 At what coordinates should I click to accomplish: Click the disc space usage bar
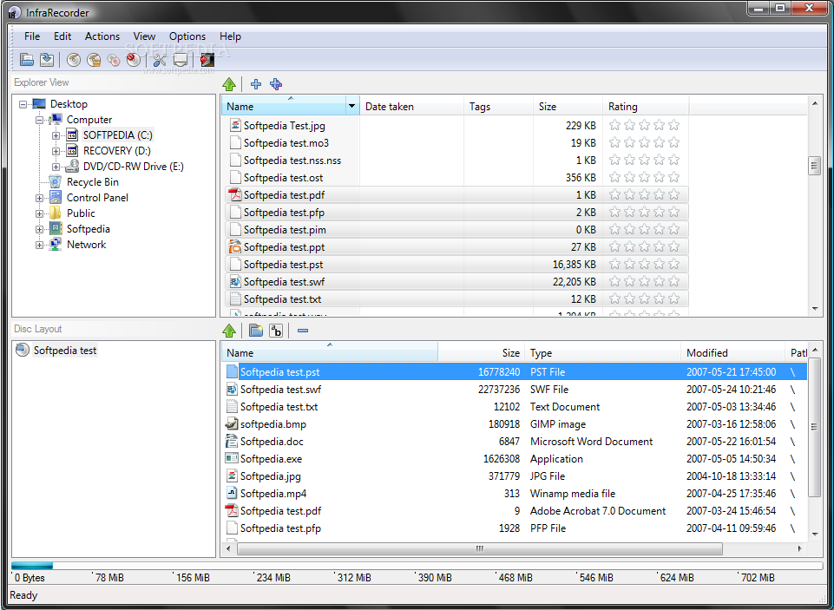(x=417, y=566)
